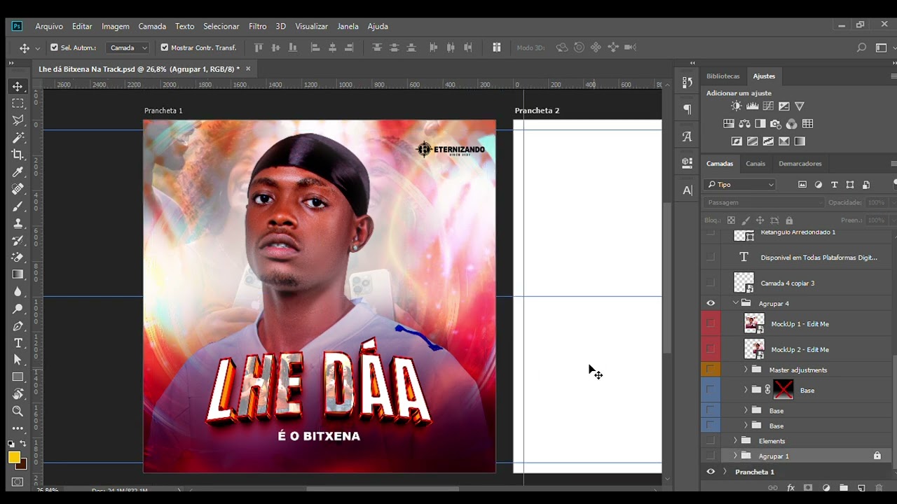Filter layers by type layers icon

pyautogui.click(x=834, y=185)
